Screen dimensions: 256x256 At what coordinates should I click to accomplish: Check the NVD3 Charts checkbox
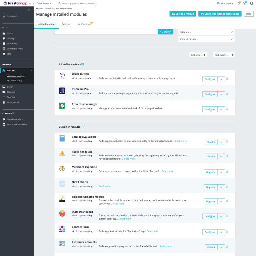tap(227, 187)
